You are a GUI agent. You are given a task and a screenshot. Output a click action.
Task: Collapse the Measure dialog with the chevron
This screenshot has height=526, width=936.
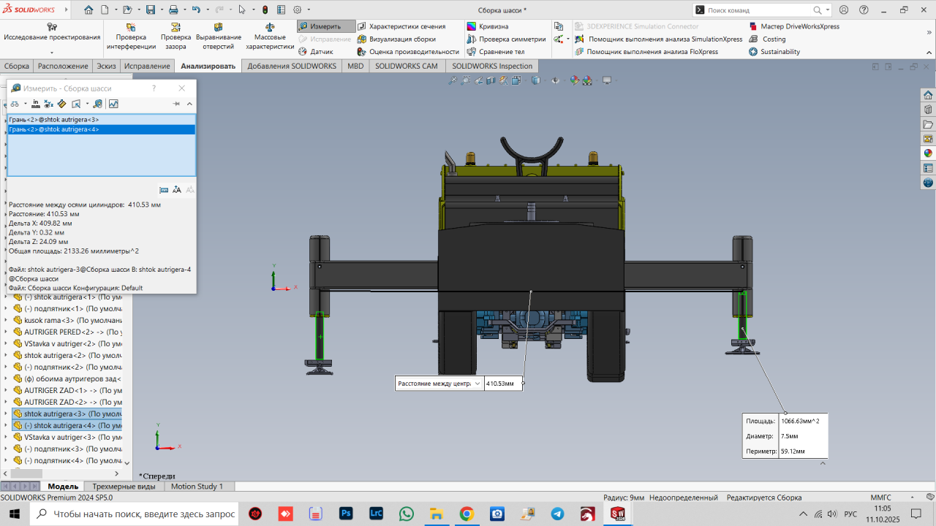(189, 104)
